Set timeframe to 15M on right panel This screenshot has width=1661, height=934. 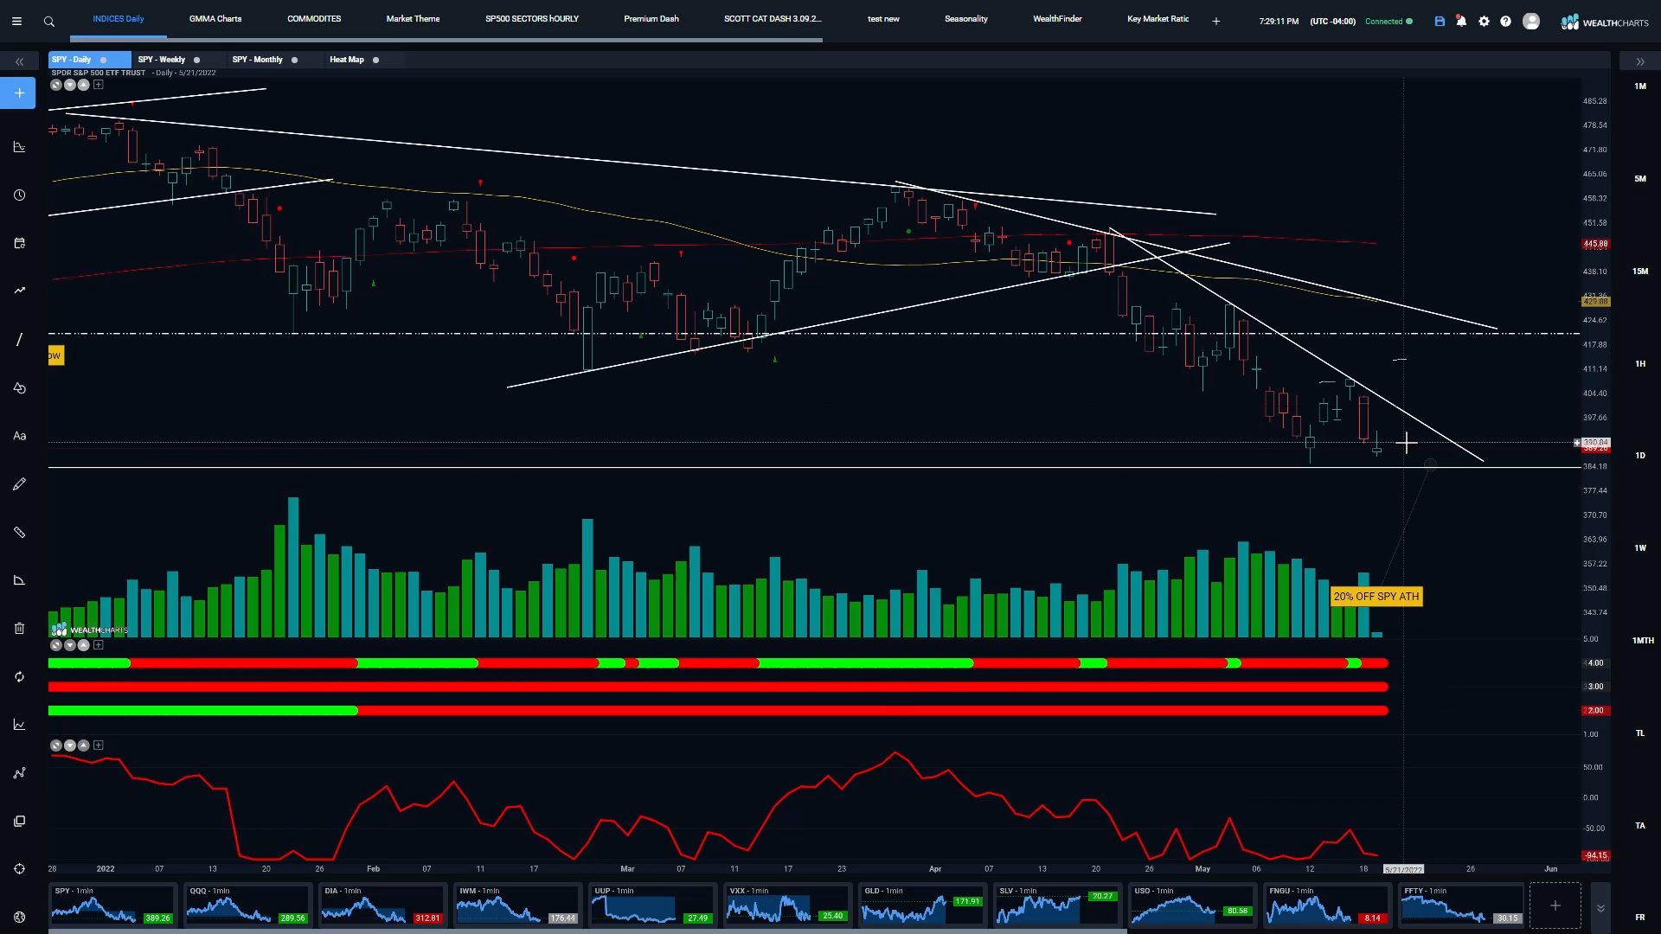point(1640,272)
